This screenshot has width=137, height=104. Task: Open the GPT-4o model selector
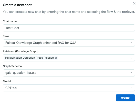pyautogui.click(x=69, y=88)
